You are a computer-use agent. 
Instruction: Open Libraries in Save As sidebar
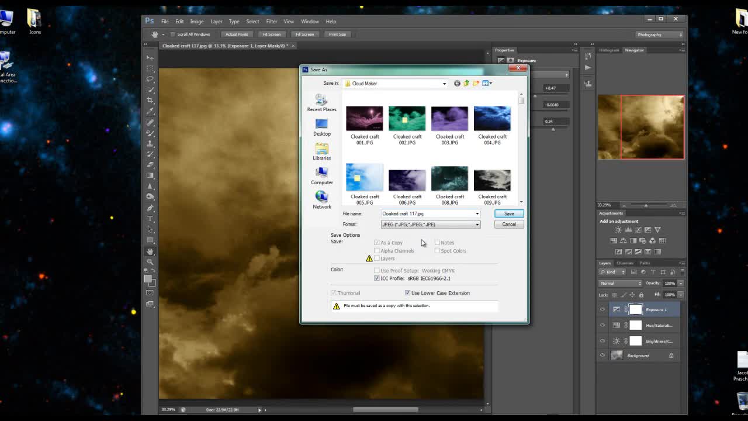(322, 151)
